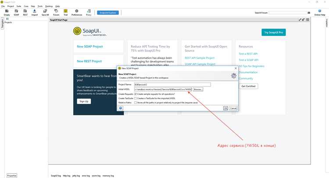Viewport: 329px width, 178px height.
Task: Click the SoapUI Start Page tab title
Action: [x=58, y=20]
